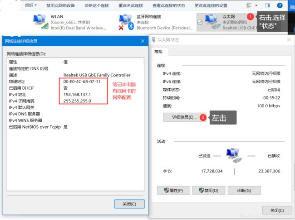
Task: Select the 蓝牙网络连接 adapter icon
Action: pos(126,22)
